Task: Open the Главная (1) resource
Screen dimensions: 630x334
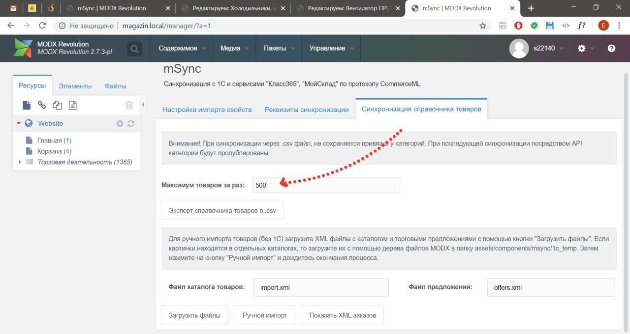Action: pyautogui.click(x=54, y=140)
